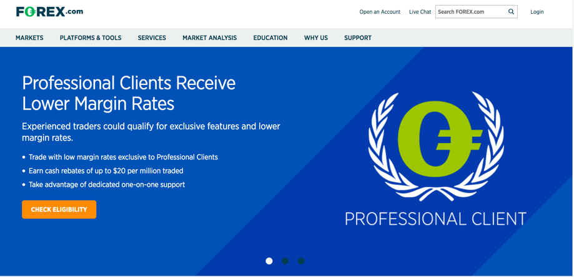Open the Markets menu
The width and height of the screenshot is (574, 277).
[29, 38]
